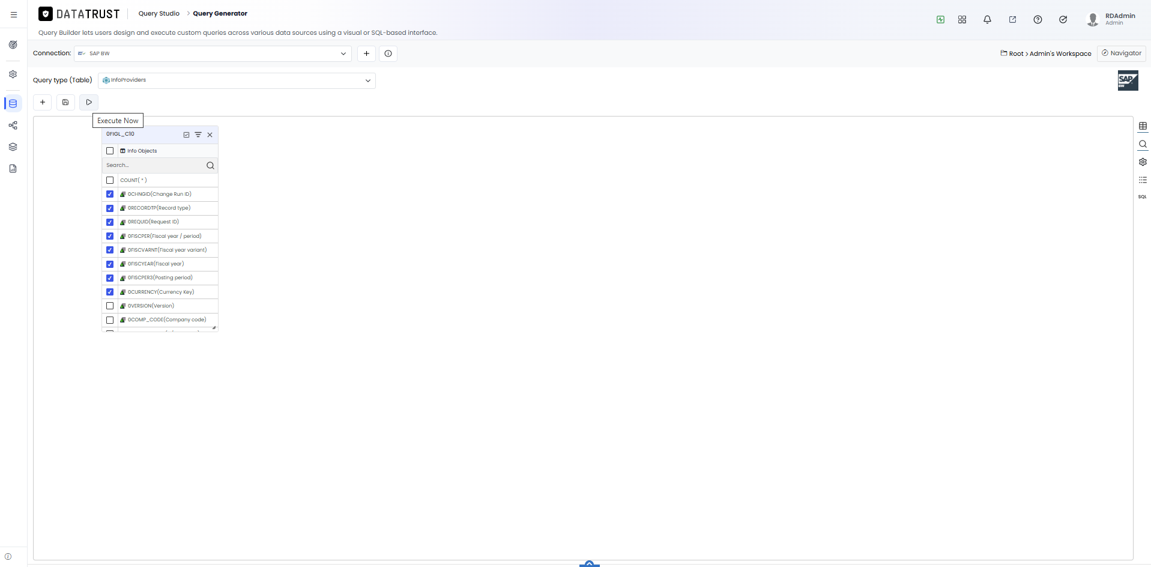The image size is (1151, 567).
Task: Click the 0FIGL_C10 card title
Action: 120,134
